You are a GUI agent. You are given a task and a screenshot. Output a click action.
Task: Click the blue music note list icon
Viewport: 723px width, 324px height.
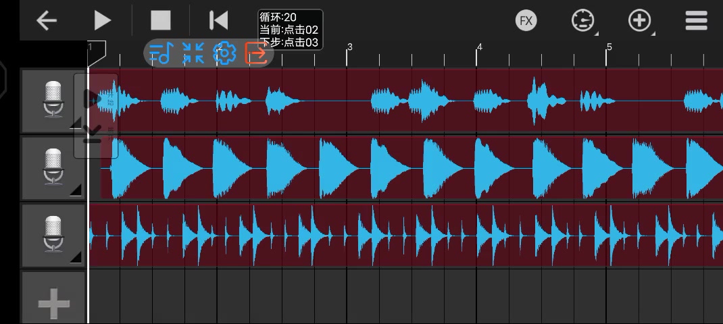tap(161, 53)
